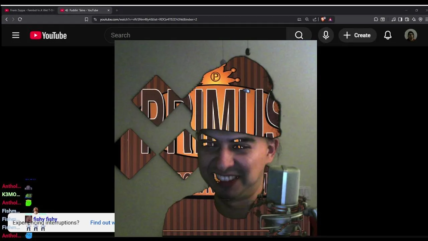Click the YouTube search magnifier button
This screenshot has height=241, width=428.
[x=299, y=35]
